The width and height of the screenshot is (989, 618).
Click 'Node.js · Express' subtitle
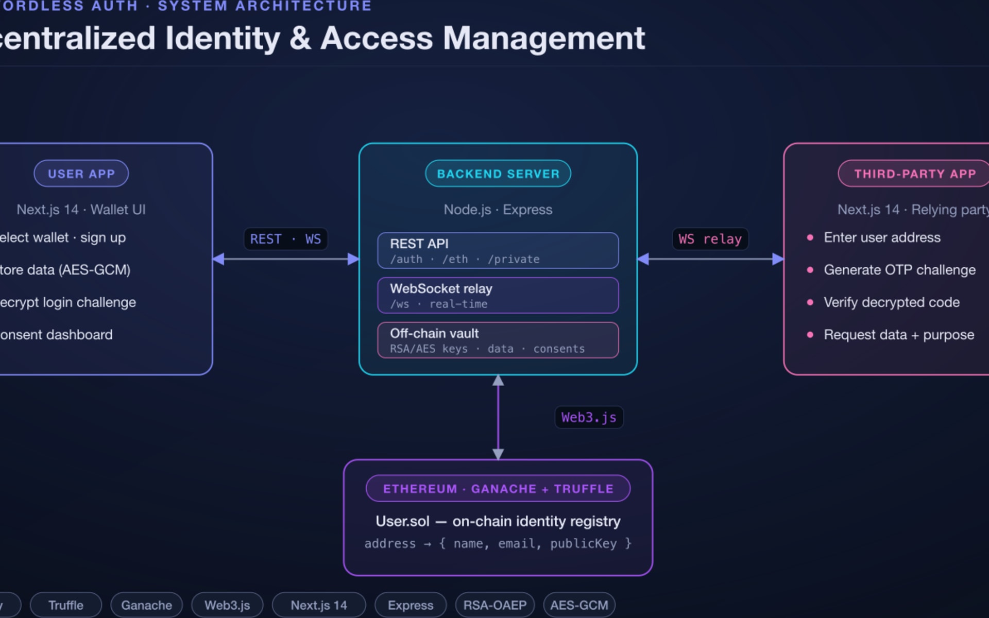pos(498,210)
